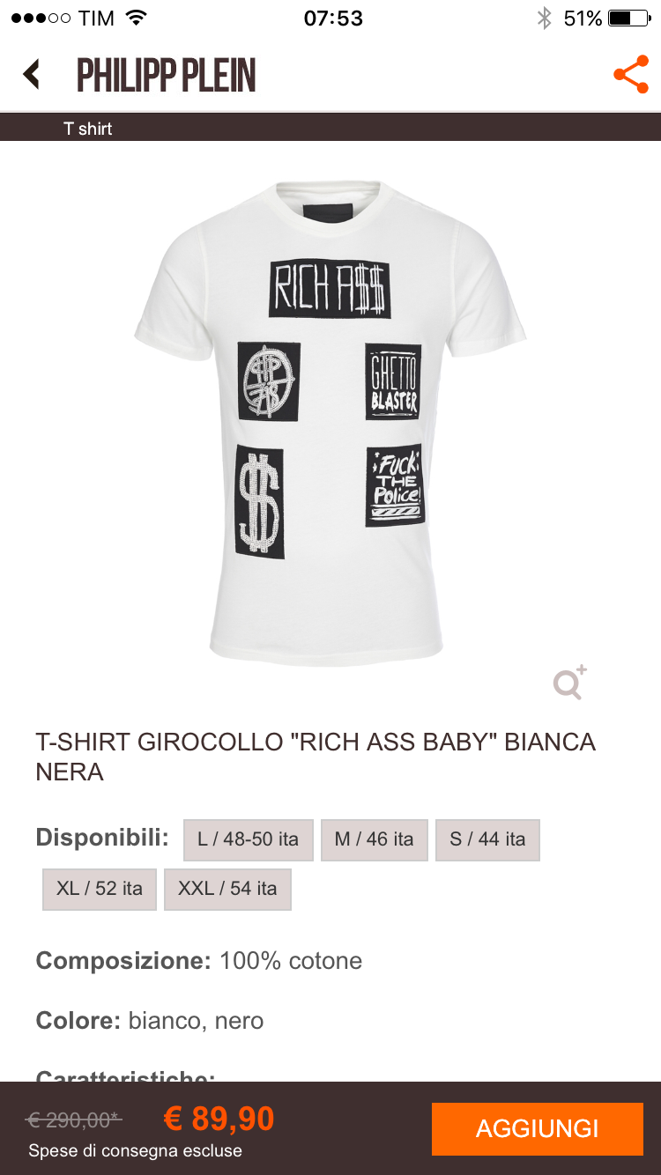This screenshot has width=661, height=1175.
Task: Tap the Wi-Fi signal icon
Action: tap(137, 18)
